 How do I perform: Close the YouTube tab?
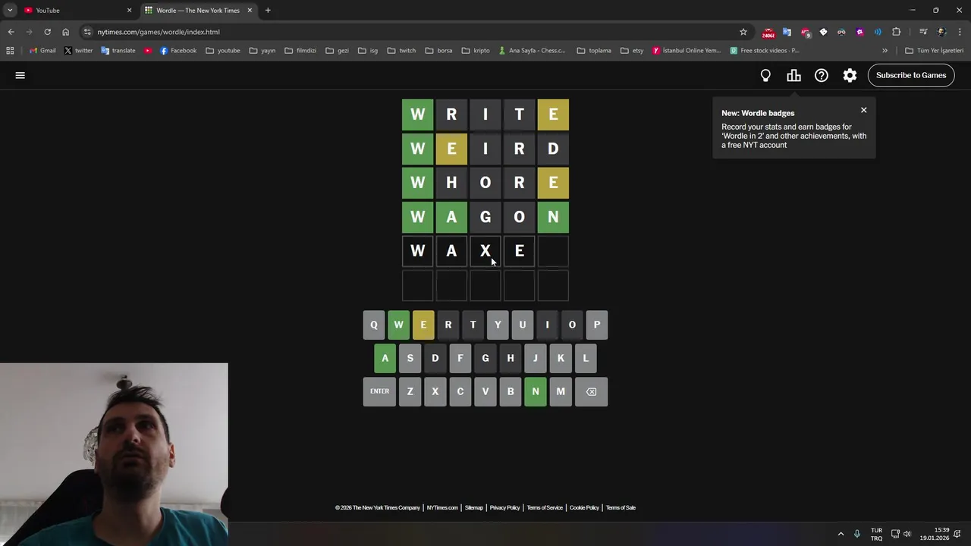coord(129,10)
